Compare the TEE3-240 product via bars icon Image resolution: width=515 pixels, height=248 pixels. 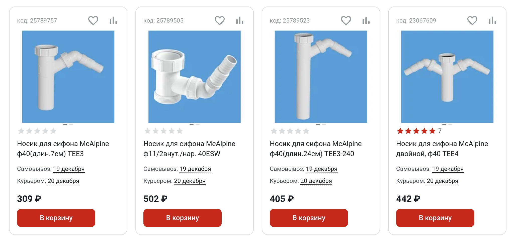coord(366,21)
